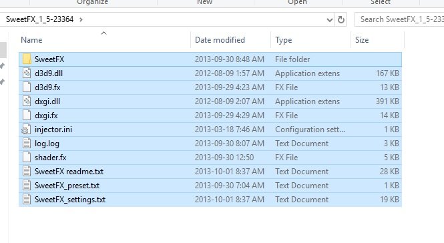Click the shader.fx file icon
Image resolution: width=444 pixels, height=243 pixels.
coord(27,158)
